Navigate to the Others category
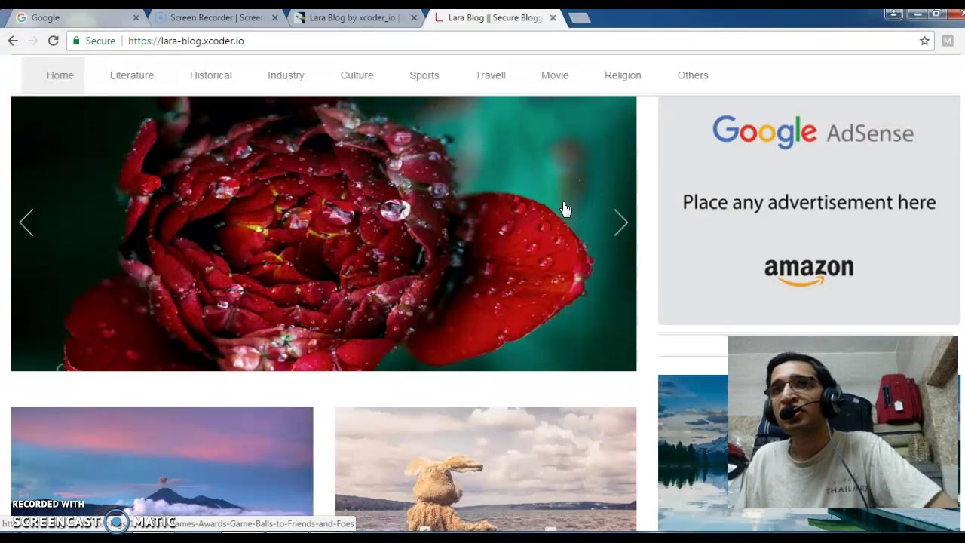The width and height of the screenshot is (965, 543). point(693,75)
